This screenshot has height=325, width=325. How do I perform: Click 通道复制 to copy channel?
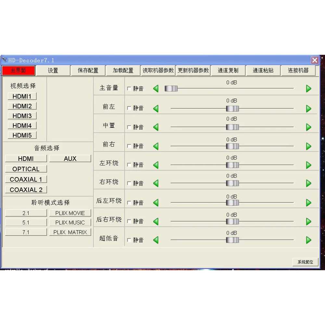[x=228, y=71]
